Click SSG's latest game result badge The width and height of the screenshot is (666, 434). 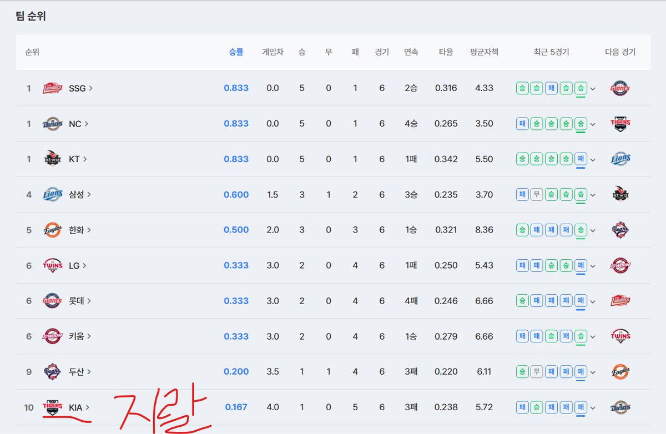pos(581,88)
